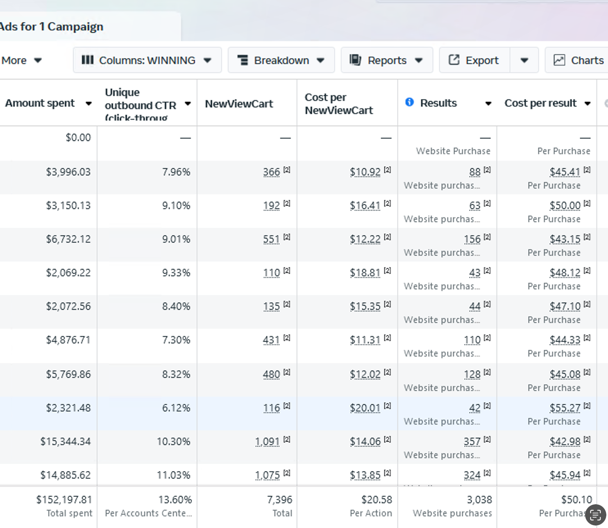Click the Charts graph icon

coord(559,60)
